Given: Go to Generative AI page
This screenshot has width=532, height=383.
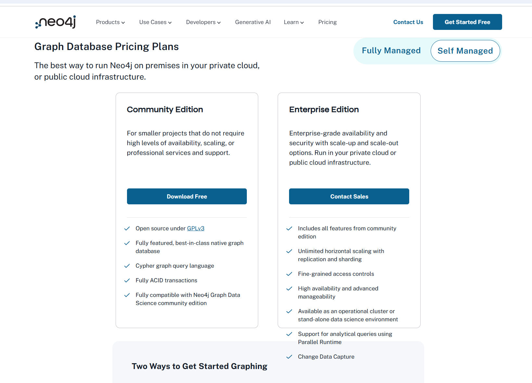Looking at the screenshot, I should click(x=253, y=22).
